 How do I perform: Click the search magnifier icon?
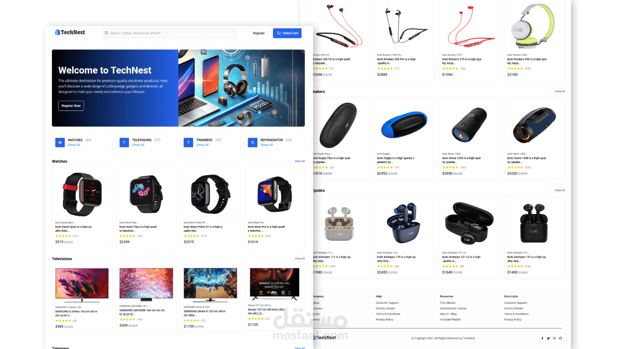pos(106,33)
